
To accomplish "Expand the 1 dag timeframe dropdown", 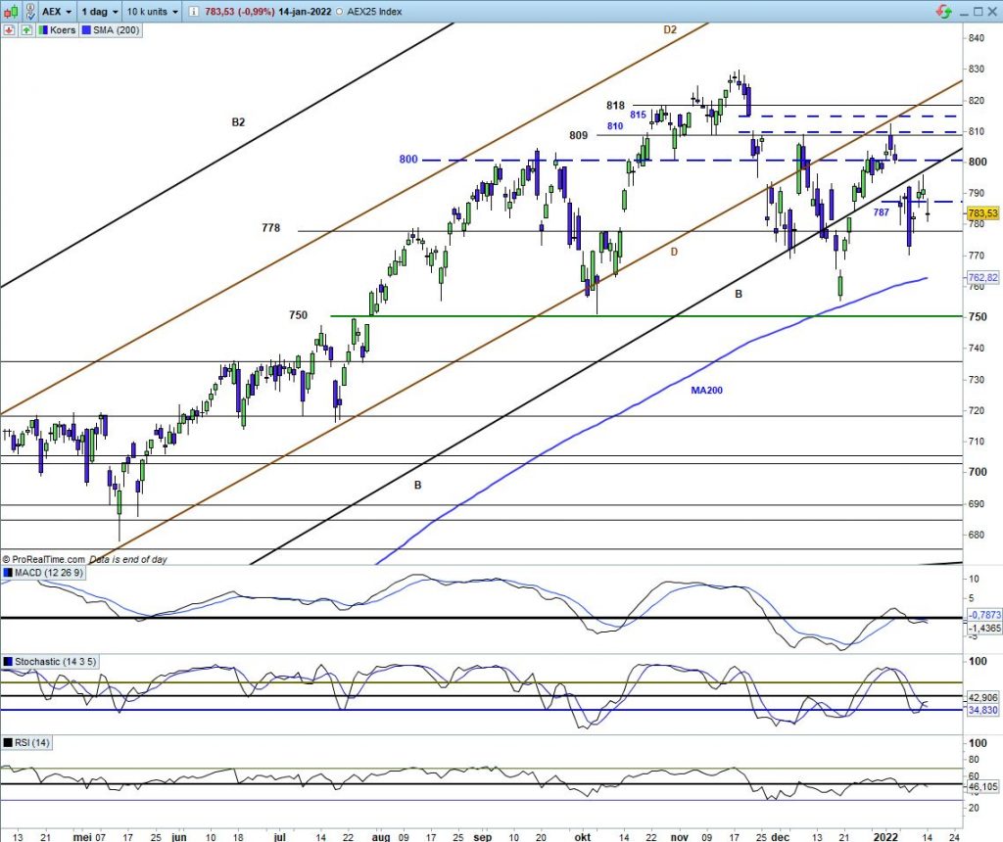I will point(102,12).
